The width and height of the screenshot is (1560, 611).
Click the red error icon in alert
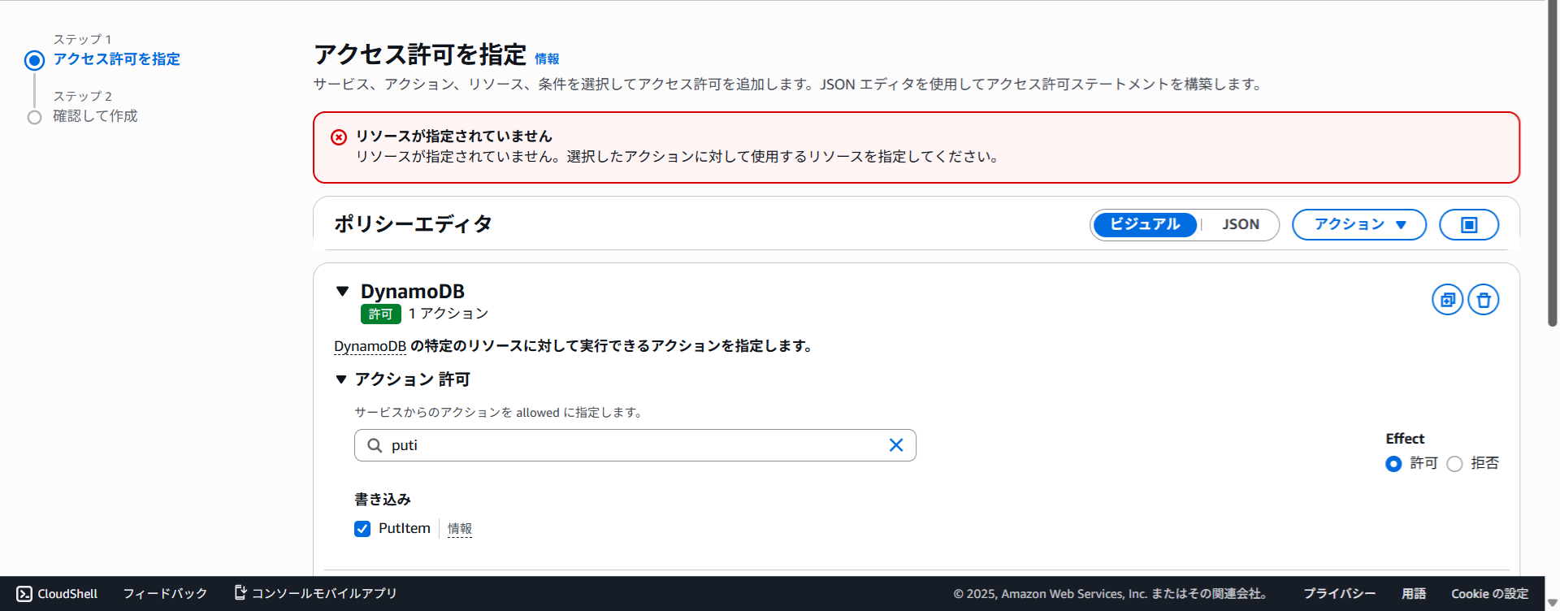[339, 137]
